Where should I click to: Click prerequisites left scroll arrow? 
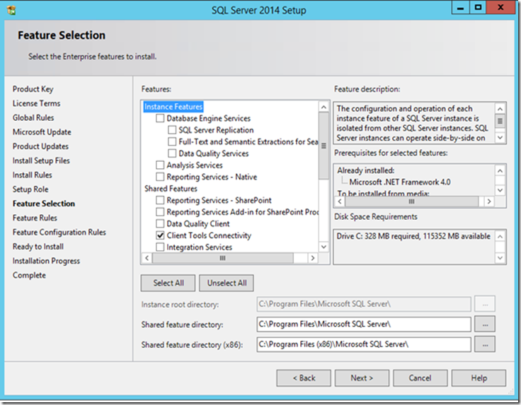pos(340,201)
